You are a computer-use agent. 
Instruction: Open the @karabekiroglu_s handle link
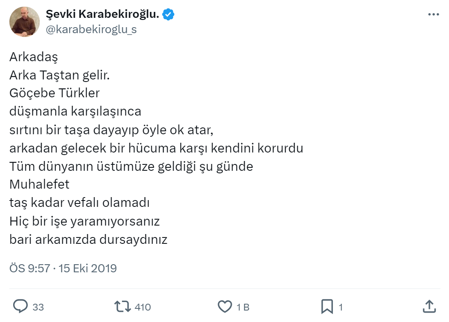click(x=91, y=29)
